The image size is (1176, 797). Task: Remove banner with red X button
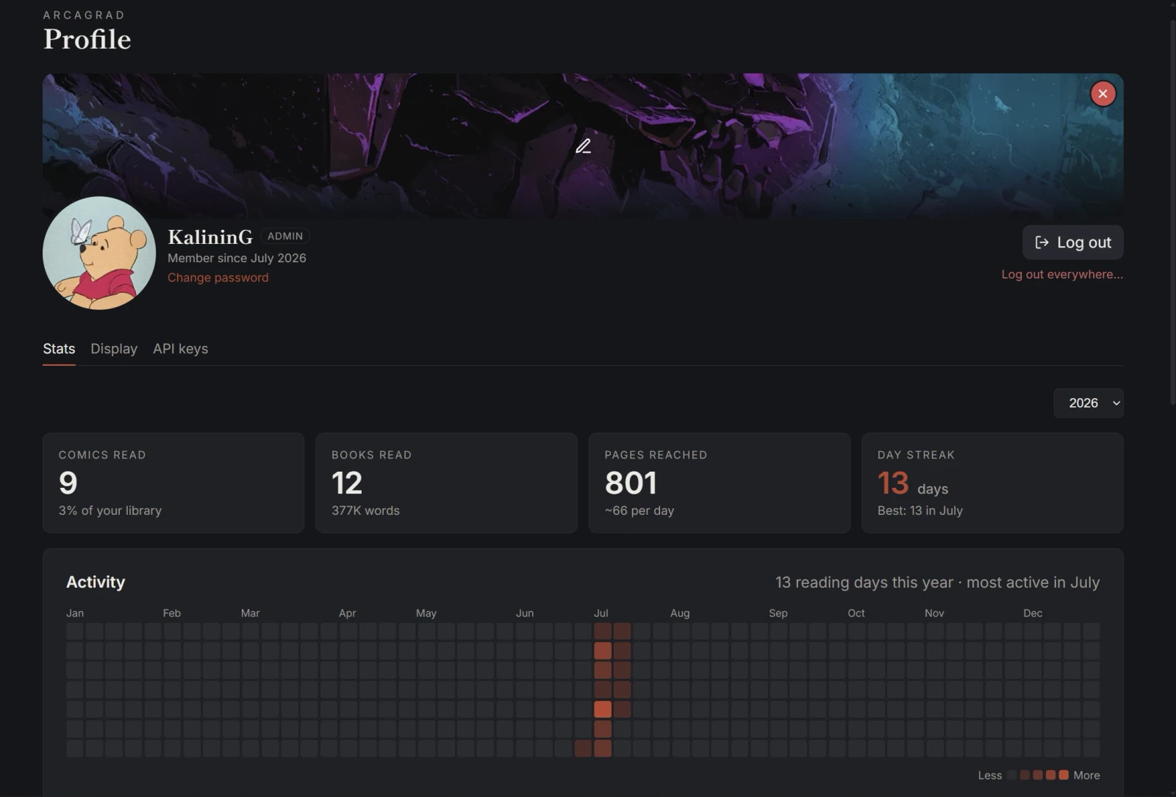[x=1102, y=93]
